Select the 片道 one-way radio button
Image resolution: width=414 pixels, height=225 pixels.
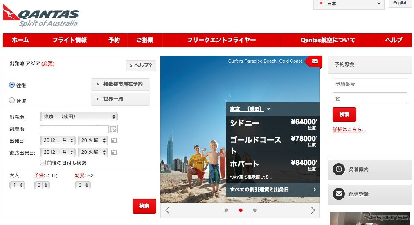pyautogui.click(x=11, y=100)
